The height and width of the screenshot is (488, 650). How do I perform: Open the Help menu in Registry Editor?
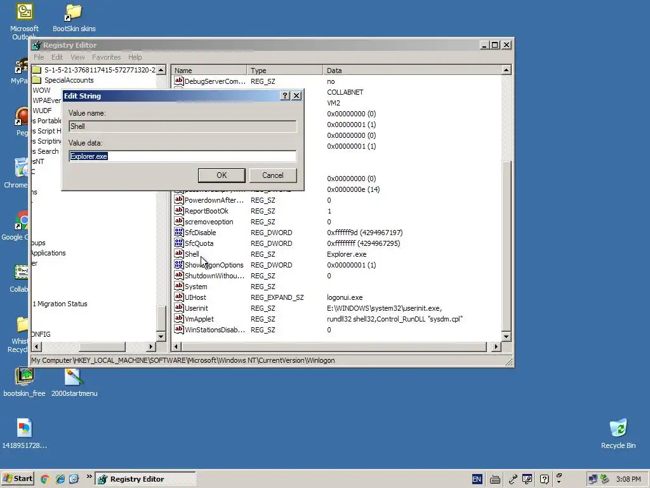point(135,57)
